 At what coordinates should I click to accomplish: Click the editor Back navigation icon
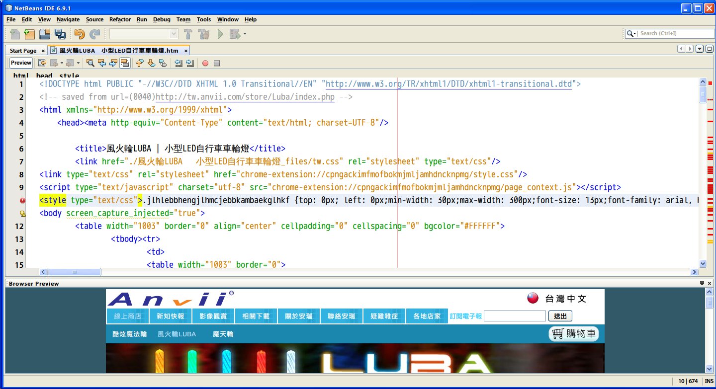click(x=54, y=63)
